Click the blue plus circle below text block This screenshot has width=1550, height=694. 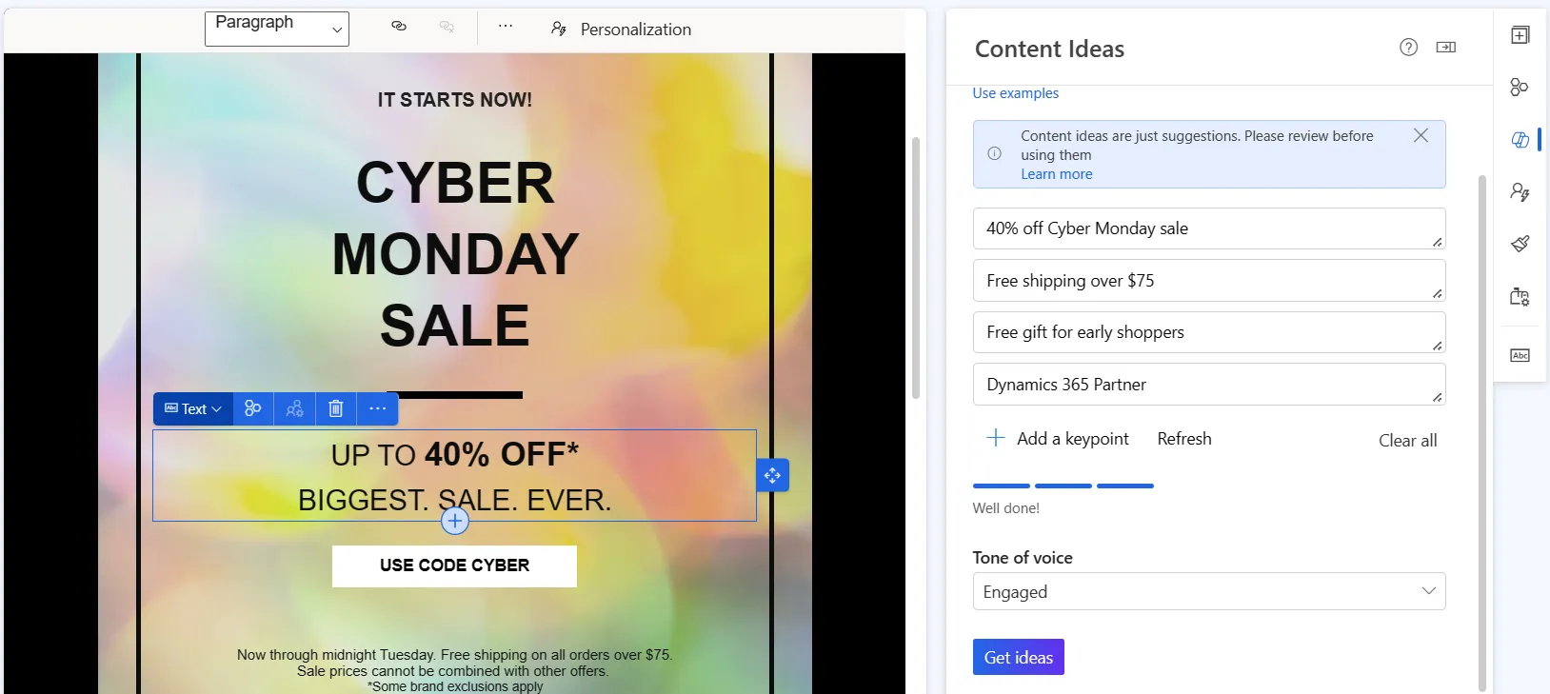(x=455, y=521)
